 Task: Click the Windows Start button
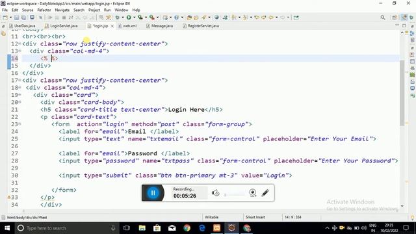click(7, 228)
